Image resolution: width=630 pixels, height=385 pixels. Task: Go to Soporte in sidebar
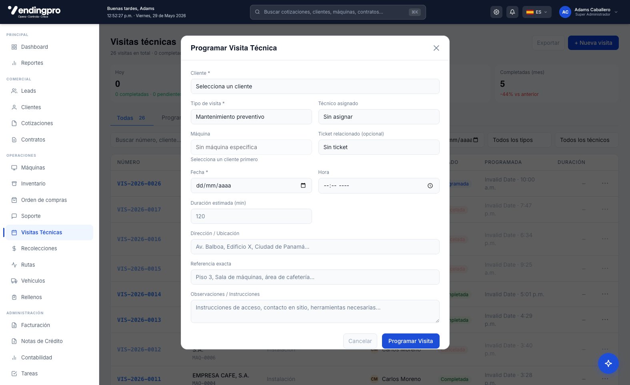[48, 216]
